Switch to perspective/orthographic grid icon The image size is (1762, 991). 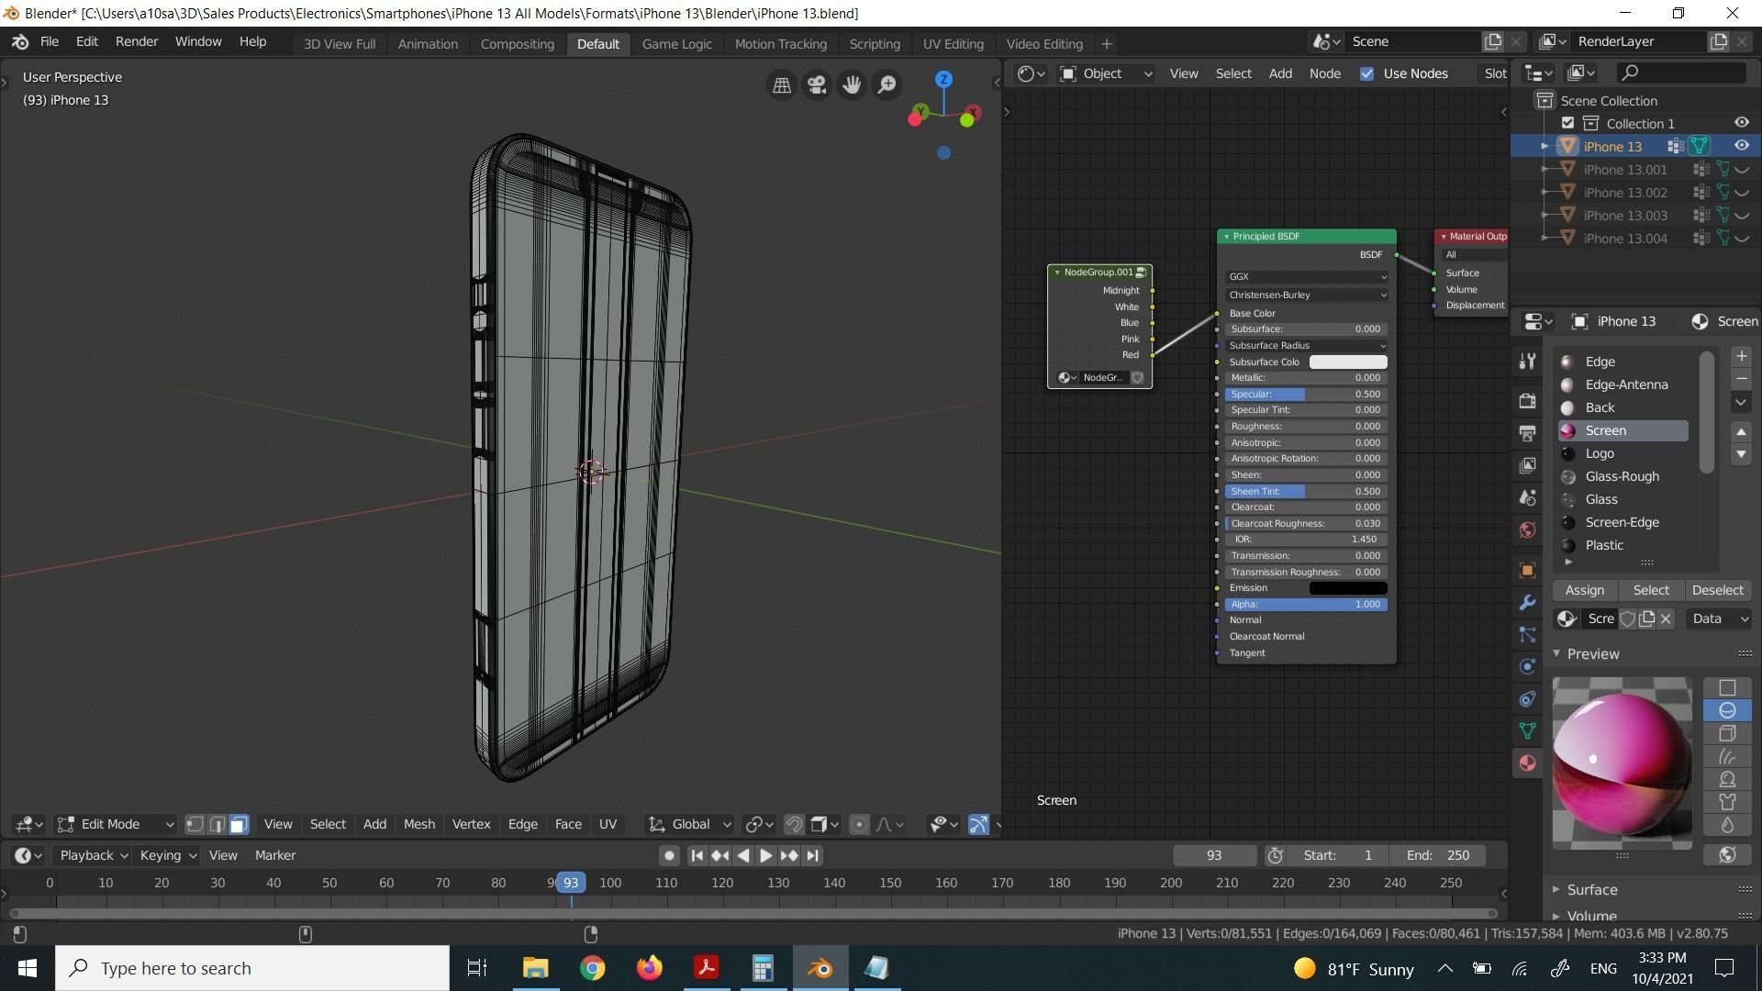[781, 84]
